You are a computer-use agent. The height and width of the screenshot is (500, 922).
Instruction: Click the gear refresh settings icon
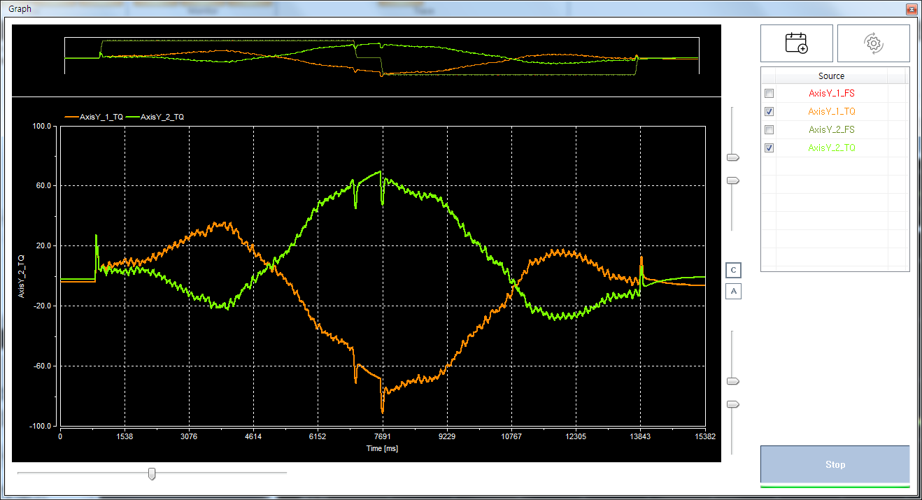(x=873, y=43)
